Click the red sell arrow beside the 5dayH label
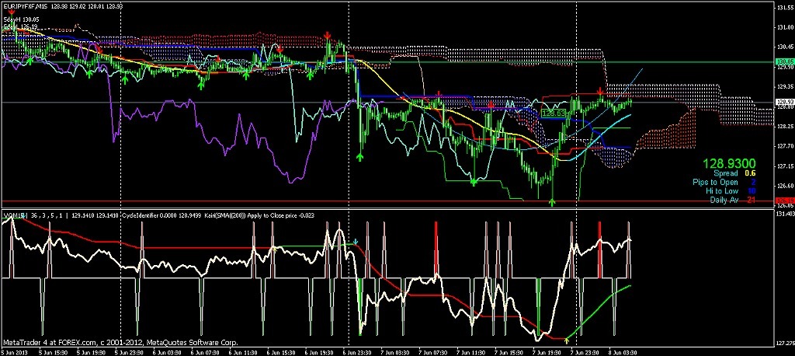The height and width of the screenshot is (356, 795). point(12,12)
